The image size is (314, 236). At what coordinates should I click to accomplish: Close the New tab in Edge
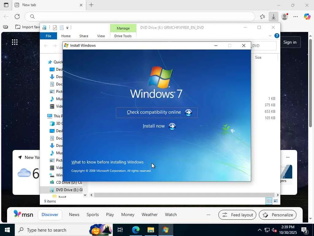[81, 5]
